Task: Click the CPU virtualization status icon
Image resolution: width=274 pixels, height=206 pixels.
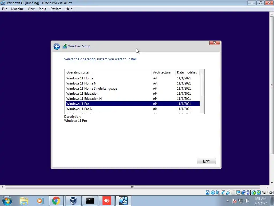Action: point(249,193)
